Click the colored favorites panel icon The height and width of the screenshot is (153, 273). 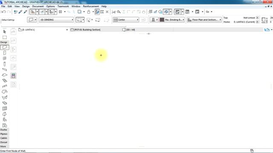(13, 76)
